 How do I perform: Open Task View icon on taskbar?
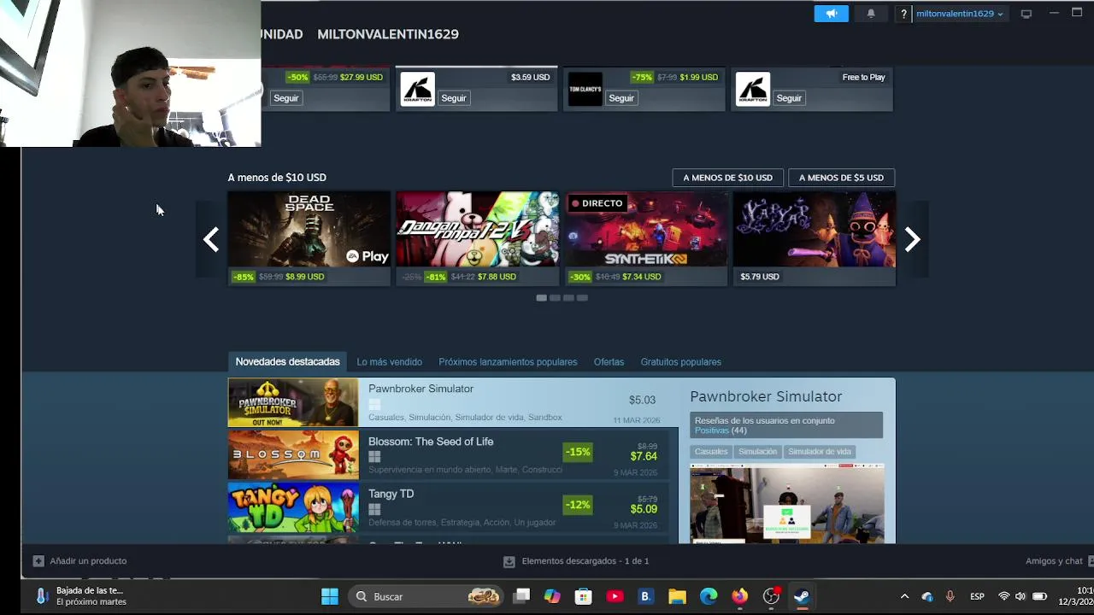(x=521, y=597)
